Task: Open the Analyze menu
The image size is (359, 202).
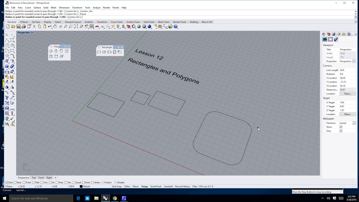Action: [x=96, y=8]
